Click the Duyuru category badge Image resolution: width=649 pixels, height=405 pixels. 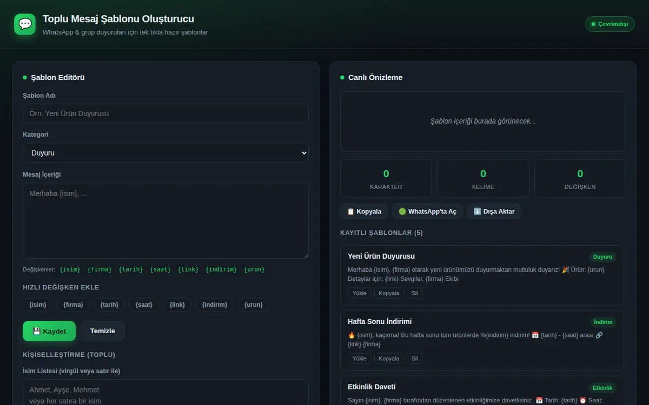602,257
